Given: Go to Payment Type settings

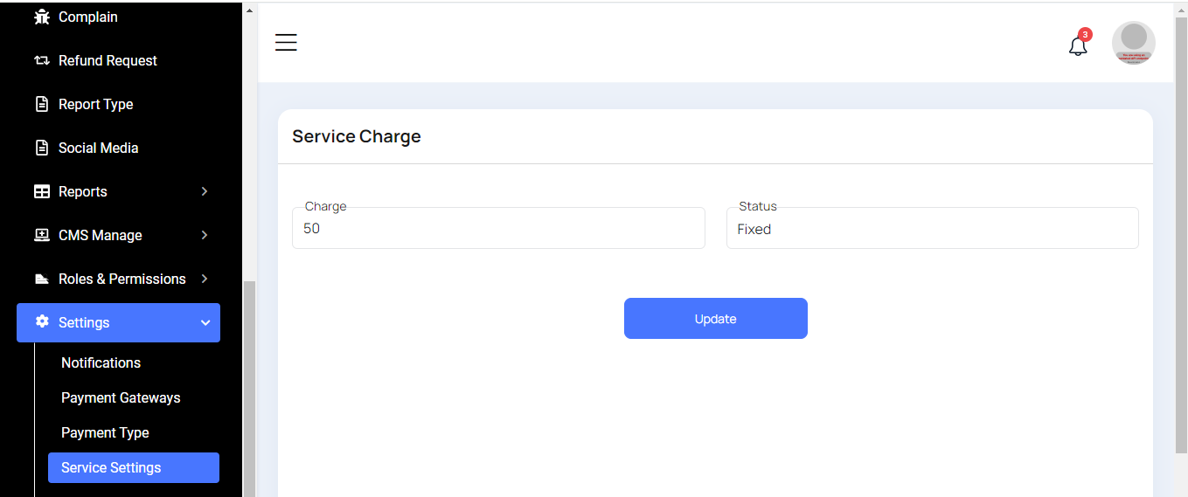Looking at the screenshot, I should [x=105, y=432].
